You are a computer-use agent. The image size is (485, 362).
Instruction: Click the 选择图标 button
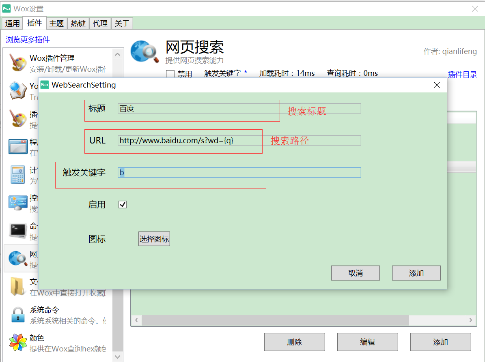pos(154,239)
